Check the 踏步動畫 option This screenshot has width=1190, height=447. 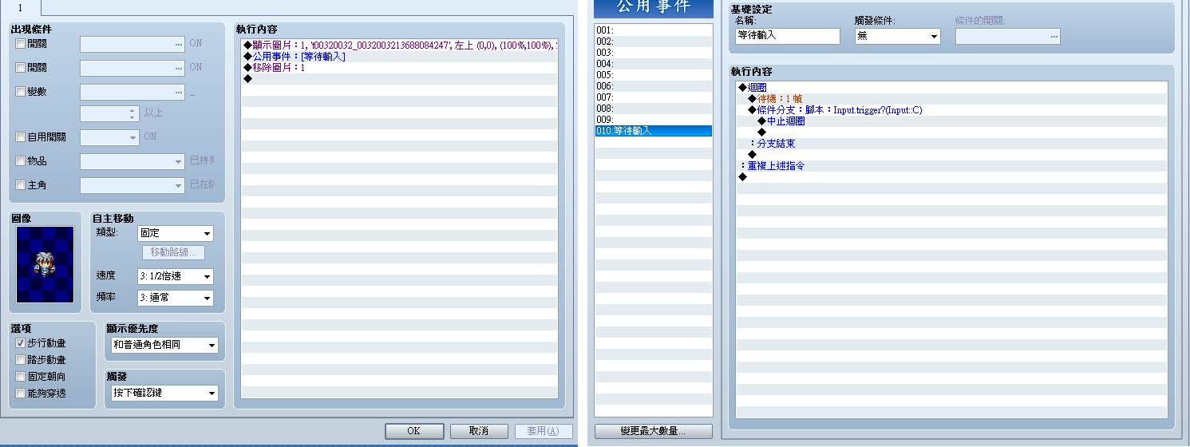tap(21, 360)
